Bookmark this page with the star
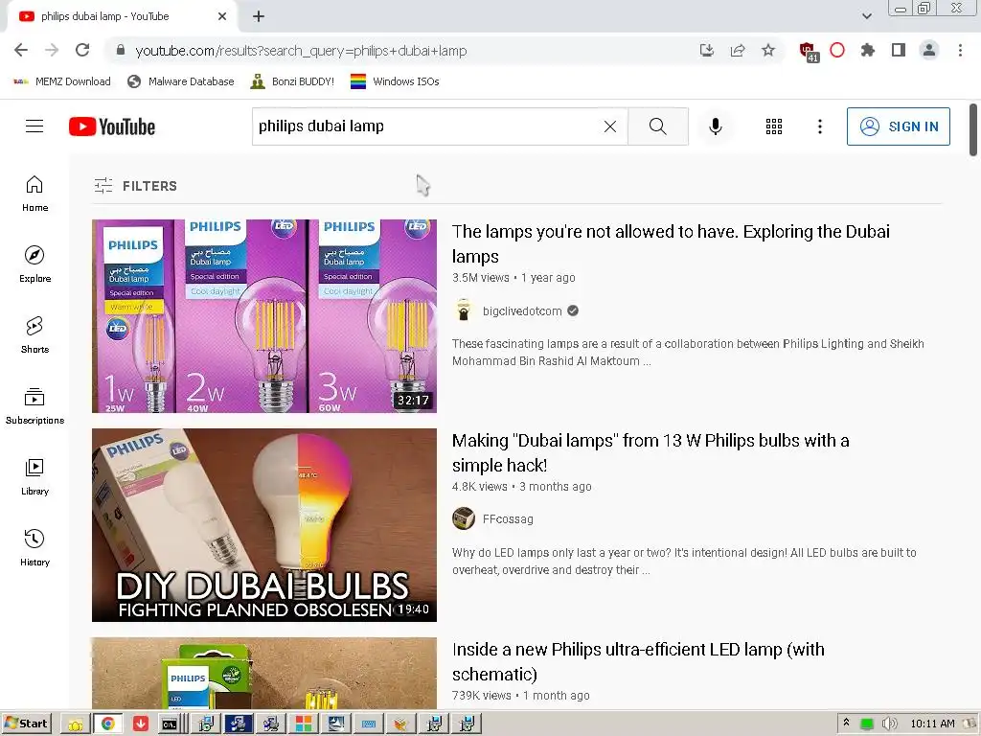 (768, 50)
